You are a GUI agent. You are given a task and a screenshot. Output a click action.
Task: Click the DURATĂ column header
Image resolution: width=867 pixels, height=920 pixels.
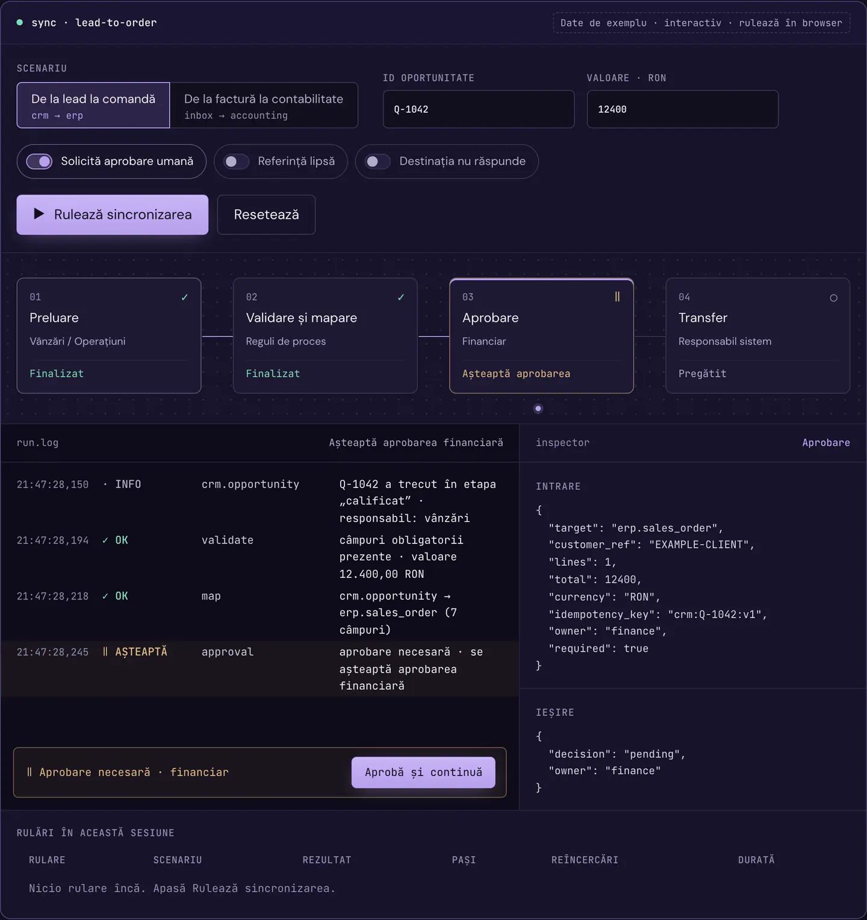[757, 860]
